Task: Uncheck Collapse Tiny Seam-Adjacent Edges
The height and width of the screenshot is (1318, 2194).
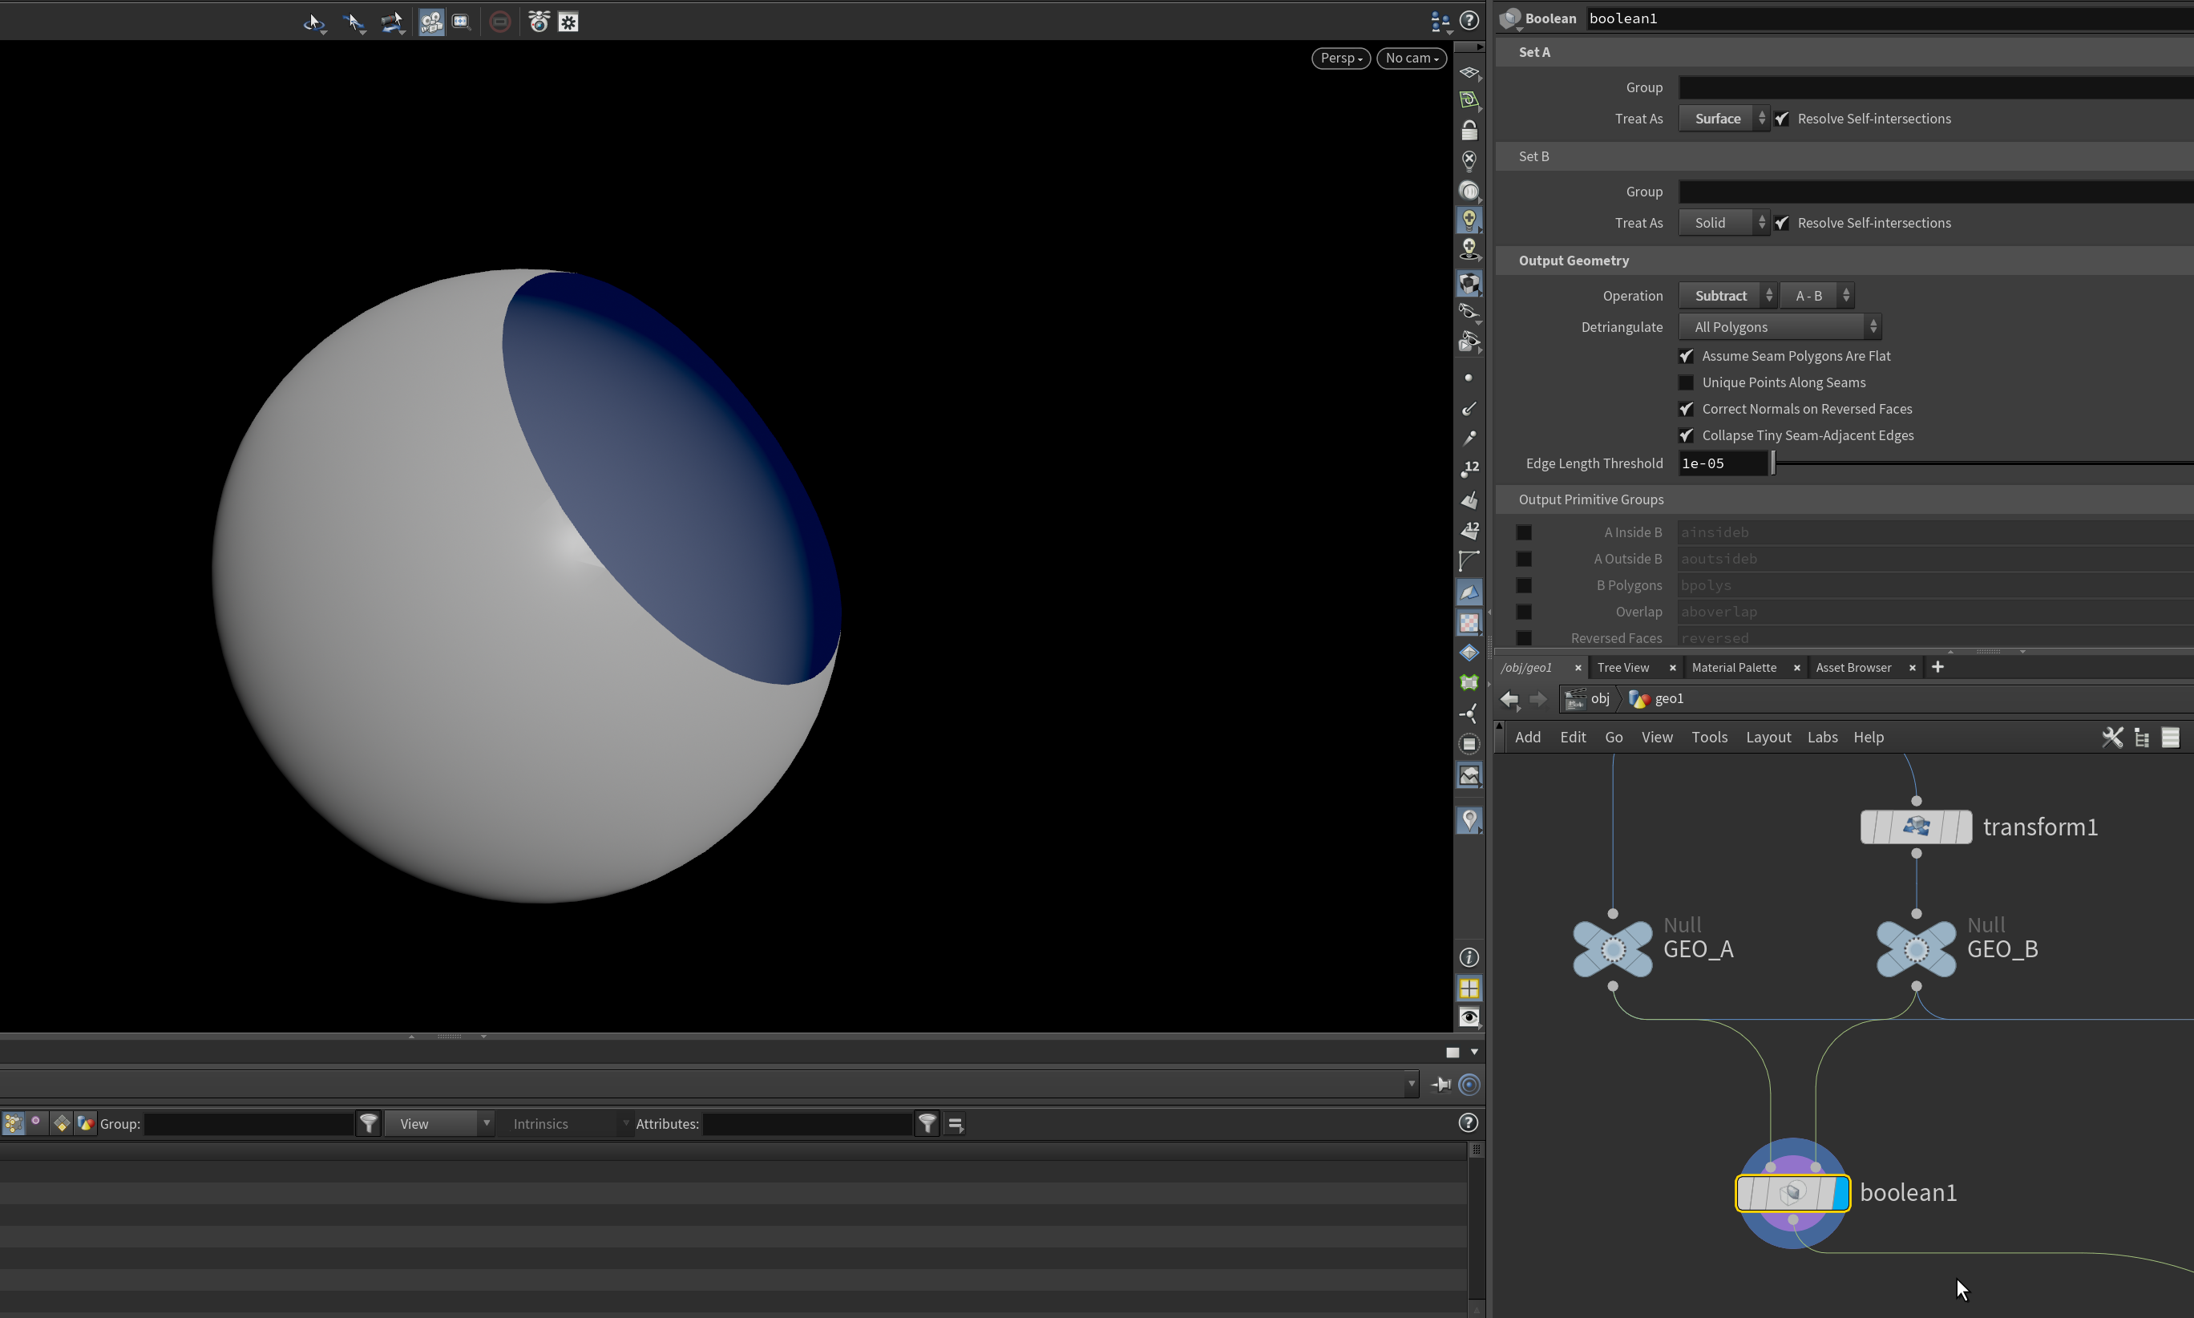Action: click(x=1685, y=435)
